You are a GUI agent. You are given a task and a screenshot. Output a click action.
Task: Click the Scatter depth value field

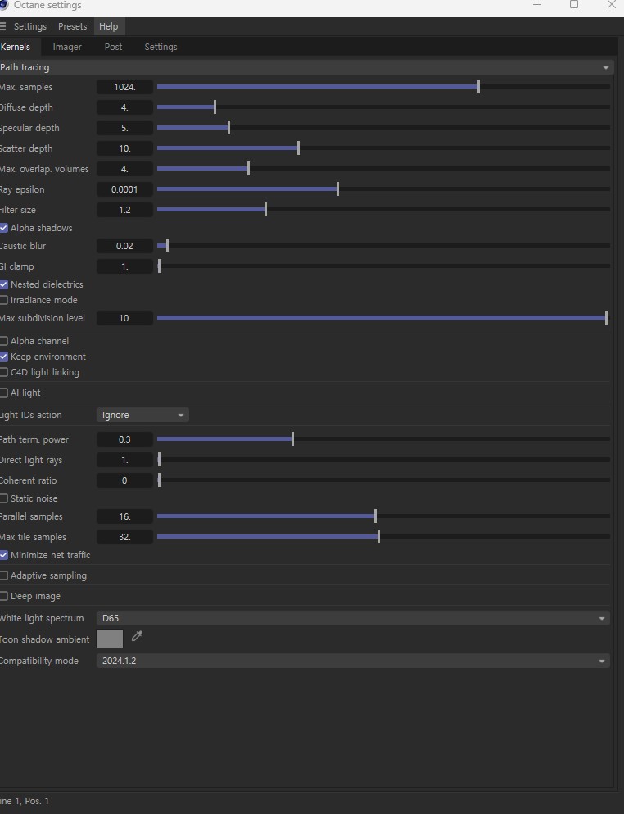pyautogui.click(x=124, y=148)
